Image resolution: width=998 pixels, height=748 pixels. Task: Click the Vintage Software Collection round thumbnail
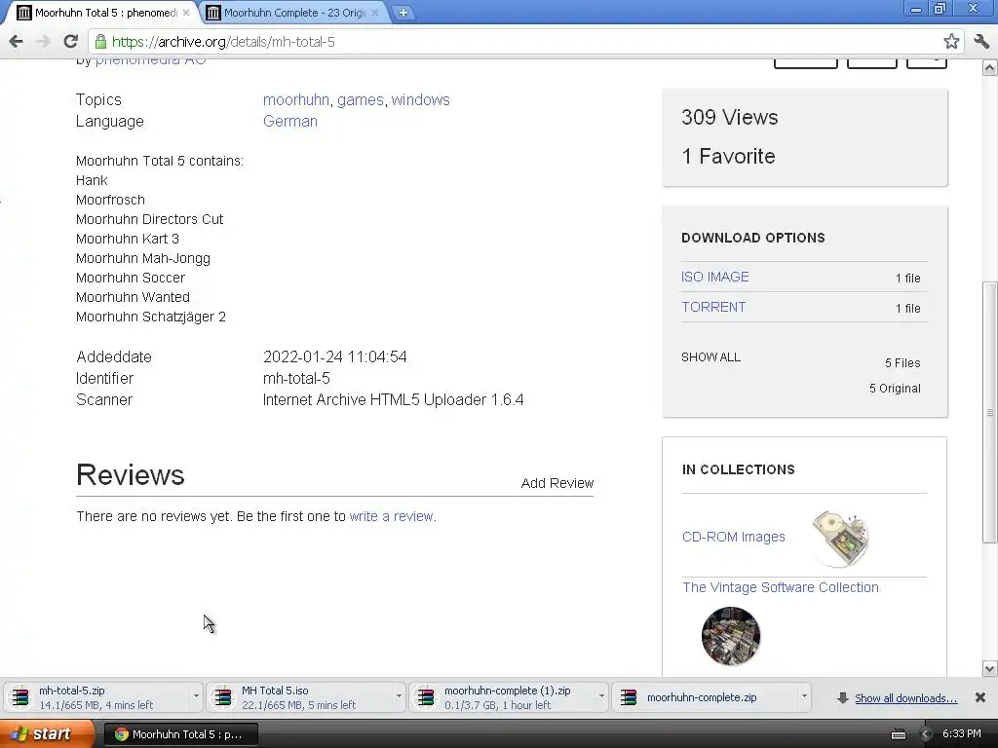click(x=731, y=636)
